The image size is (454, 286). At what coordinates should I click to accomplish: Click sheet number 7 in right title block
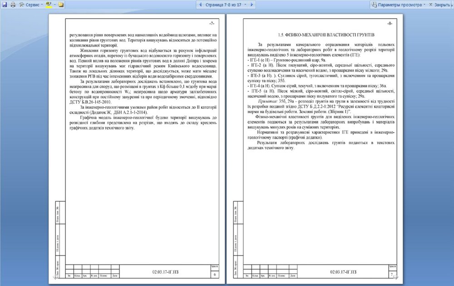click(392, 274)
